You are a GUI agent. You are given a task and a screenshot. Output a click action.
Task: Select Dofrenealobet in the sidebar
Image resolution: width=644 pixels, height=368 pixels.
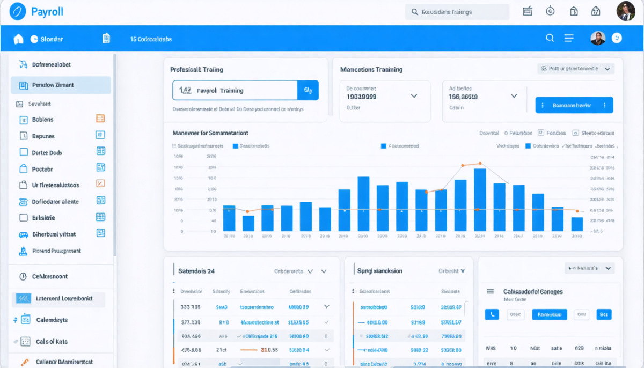tap(52, 64)
